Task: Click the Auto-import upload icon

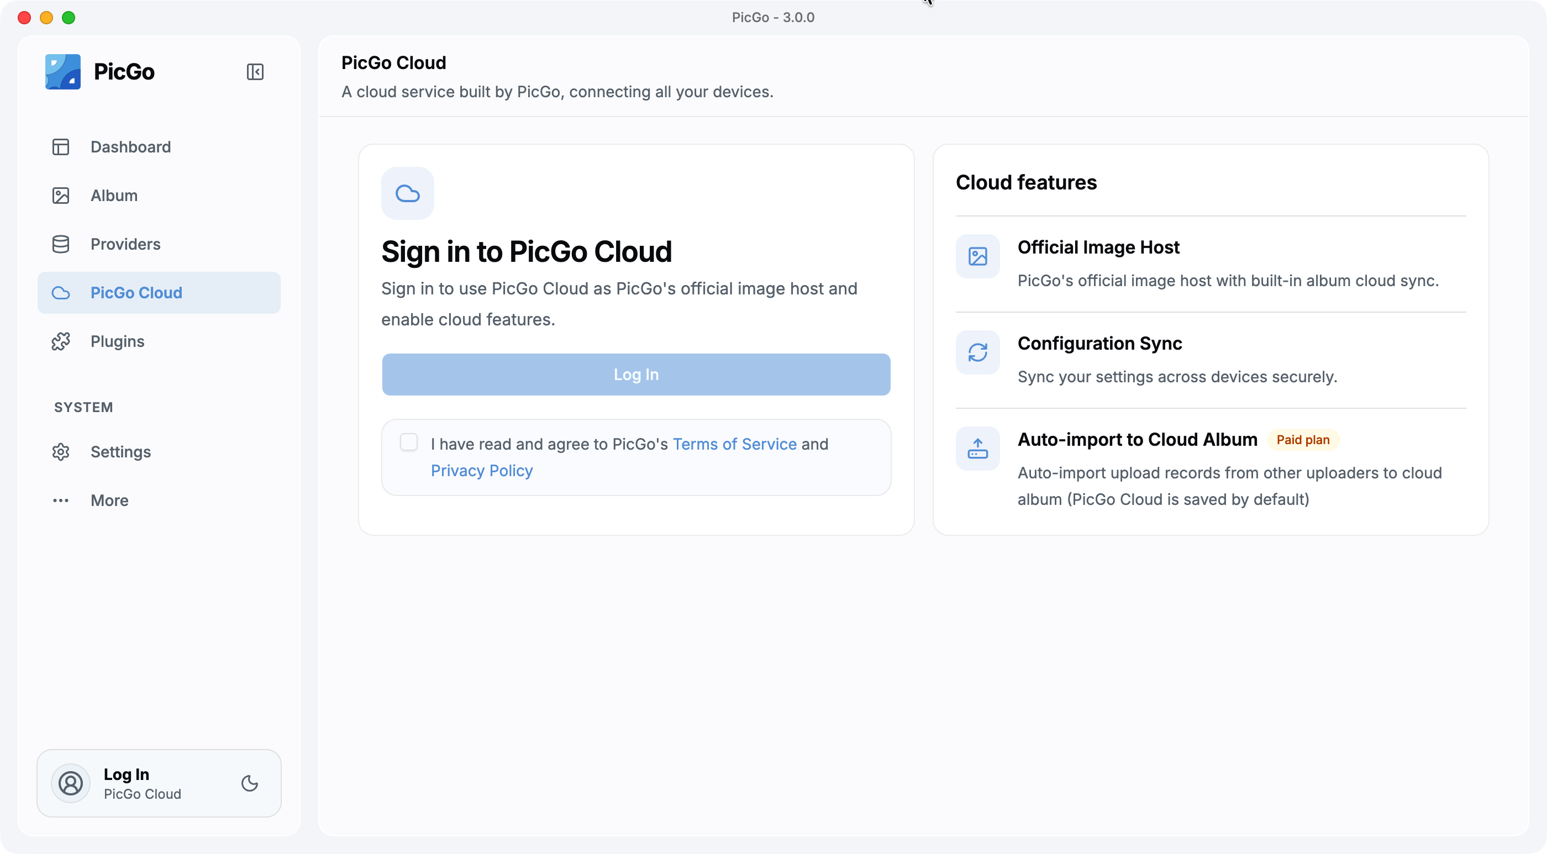Action: pyautogui.click(x=978, y=449)
